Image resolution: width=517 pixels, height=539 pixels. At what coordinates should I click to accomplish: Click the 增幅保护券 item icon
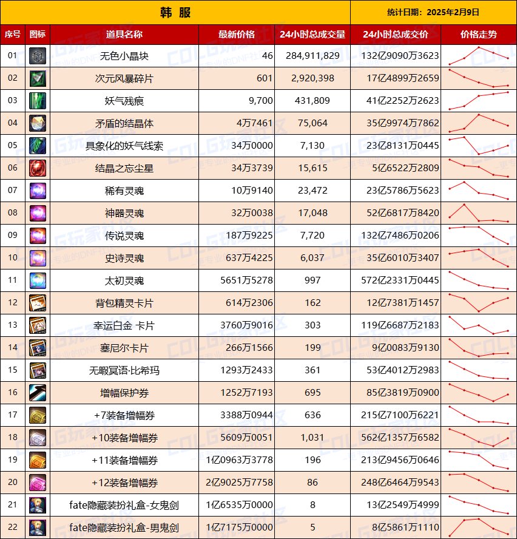click(38, 393)
